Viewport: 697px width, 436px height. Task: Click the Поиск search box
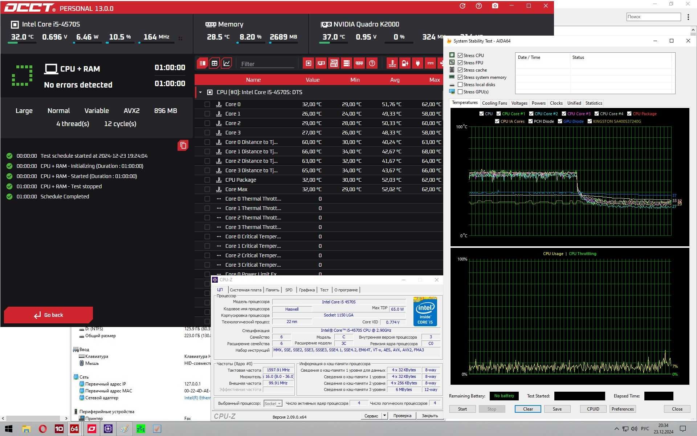tap(653, 17)
